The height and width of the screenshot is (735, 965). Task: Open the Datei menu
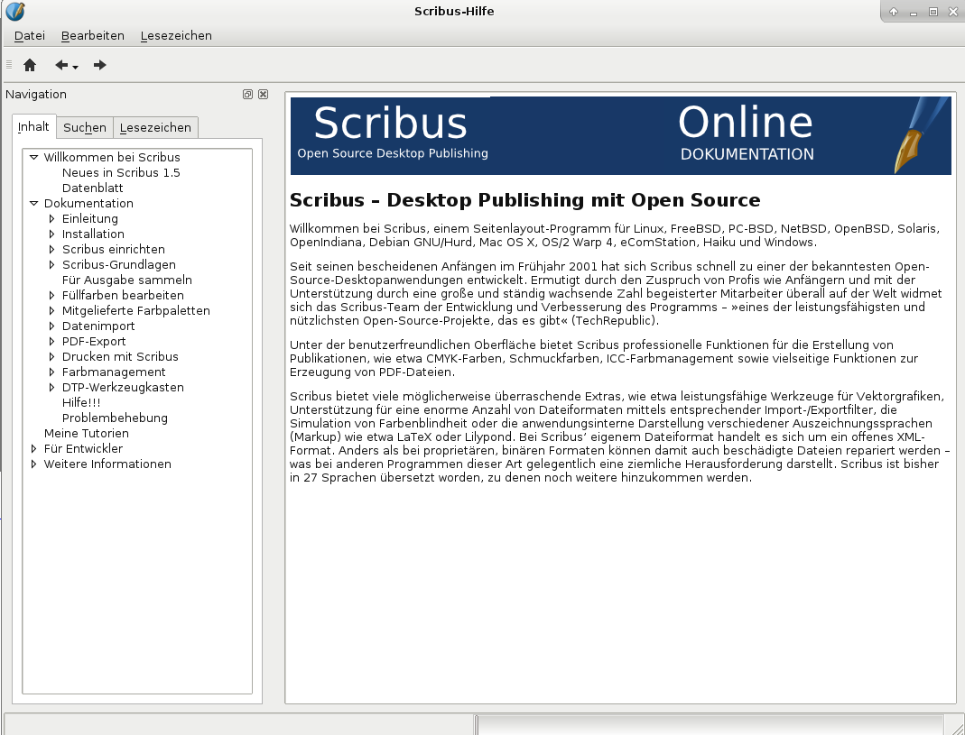tap(30, 36)
